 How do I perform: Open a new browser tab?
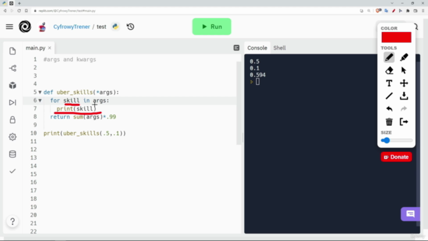tap(19, 3)
